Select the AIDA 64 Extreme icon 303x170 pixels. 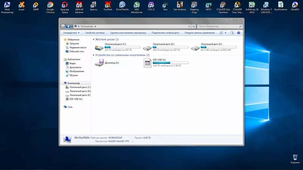[x=79, y=7]
